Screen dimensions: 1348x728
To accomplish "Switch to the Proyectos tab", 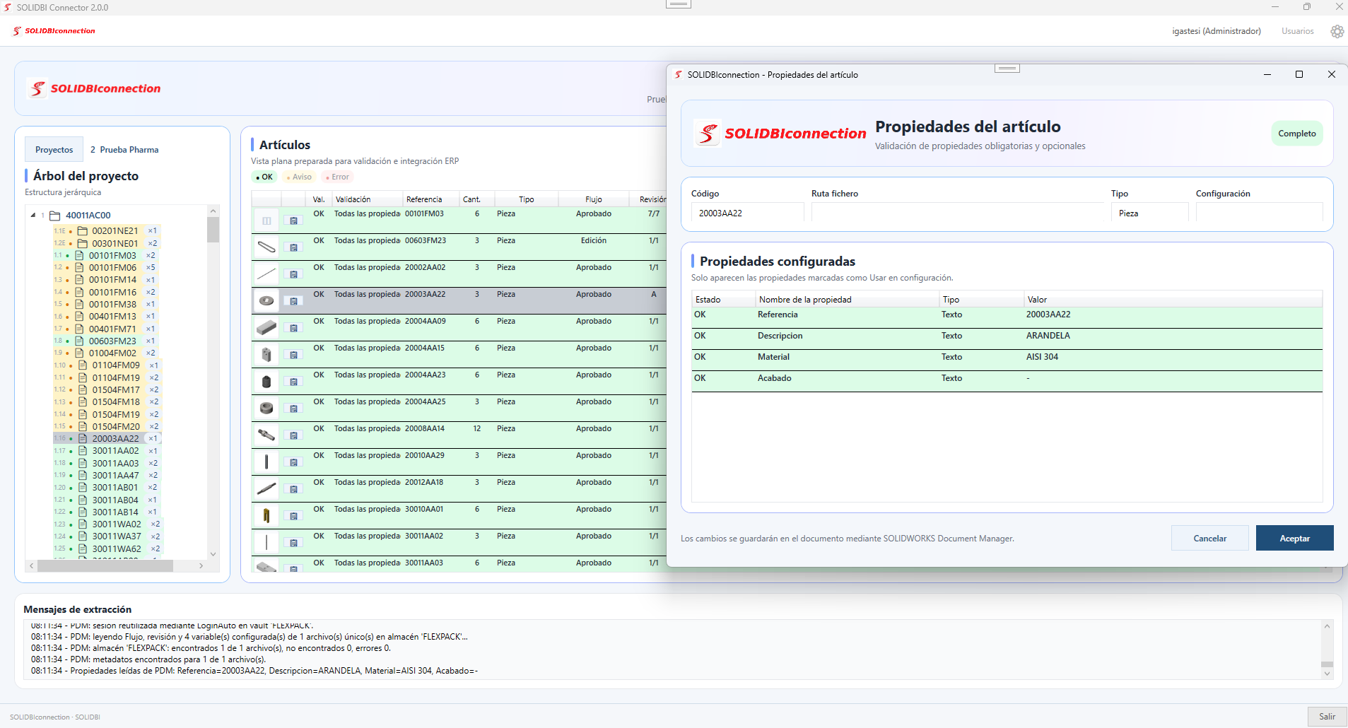I will click(54, 150).
